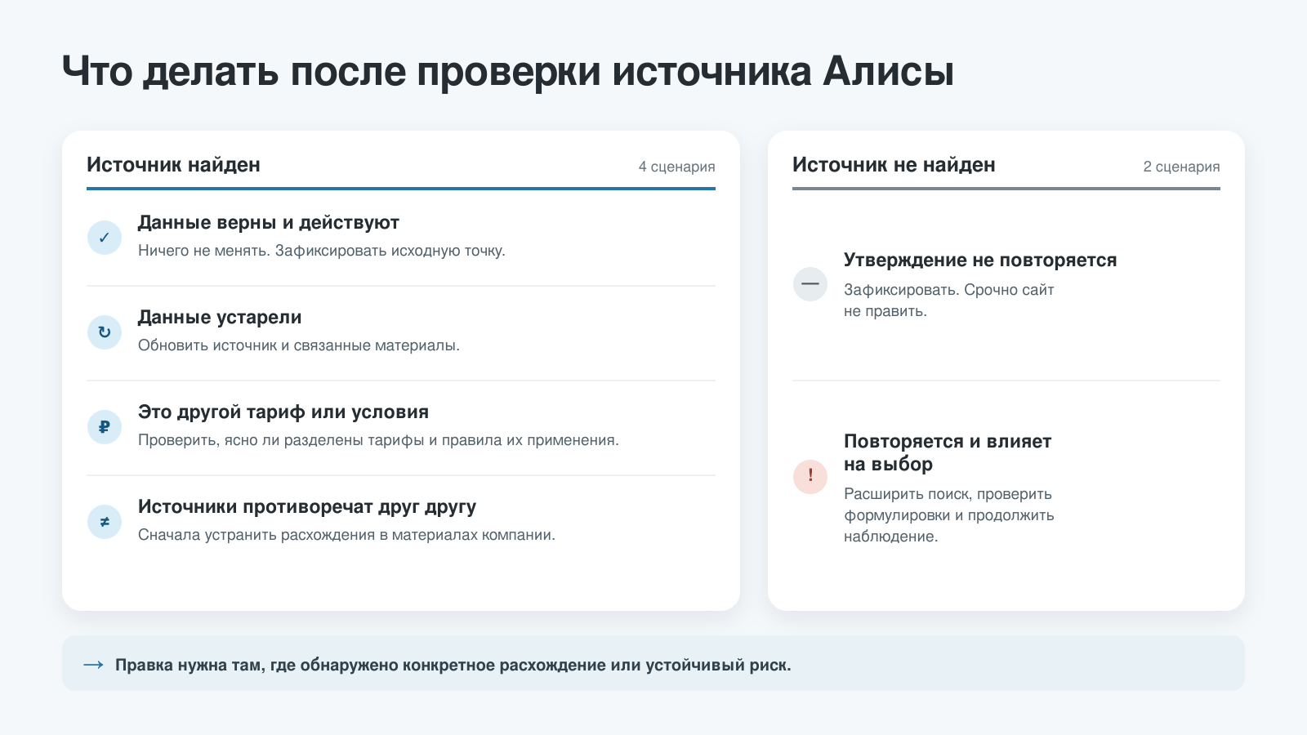Click the ruble icon beside 'Это другой тариф'
Image resolution: width=1307 pixels, height=735 pixels.
click(x=105, y=427)
